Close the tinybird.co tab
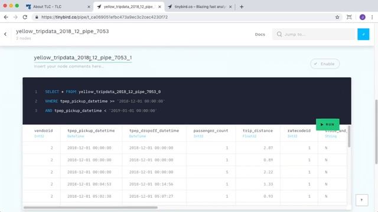 (x=230, y=6)
